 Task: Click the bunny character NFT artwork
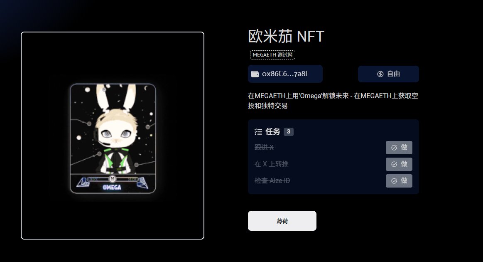pyautogui.click(x=113, y=138)
